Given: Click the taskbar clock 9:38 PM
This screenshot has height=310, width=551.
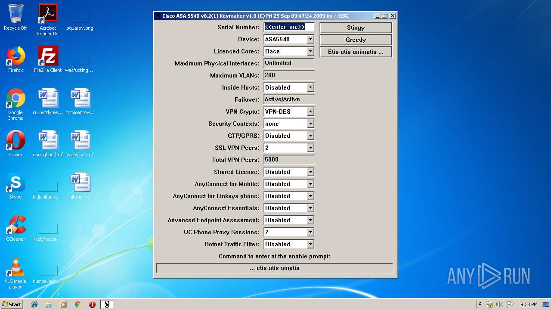Looking at the screenshot, I should tap(529, 304).
